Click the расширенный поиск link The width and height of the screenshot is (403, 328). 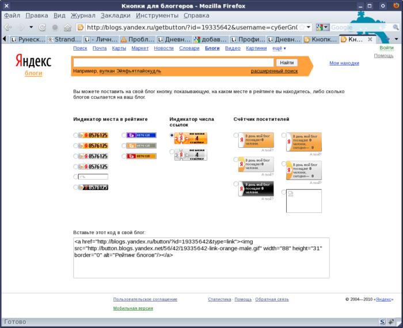[x=274, y=71]
